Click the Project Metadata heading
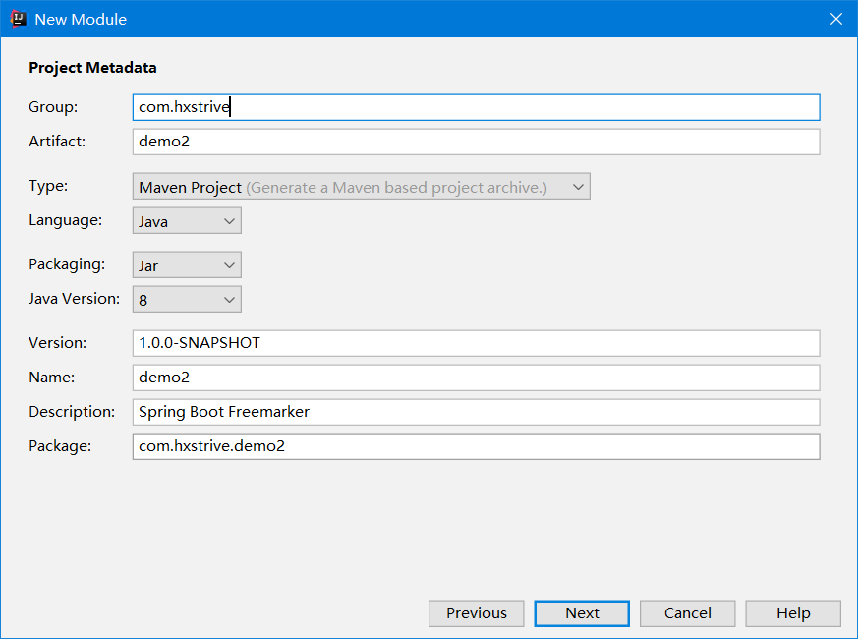 (92, 68)
